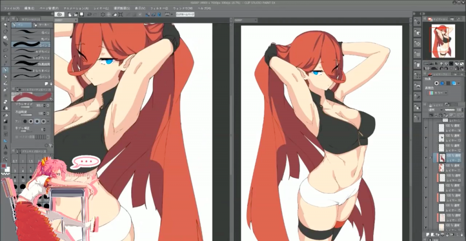466x241 pixels.
Task: Click the Undo arrow icon
Action: (x=89, y=14)
